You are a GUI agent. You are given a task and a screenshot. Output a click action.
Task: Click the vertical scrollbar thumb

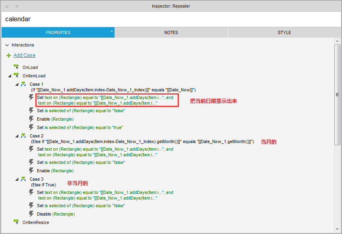pos(337,95)
